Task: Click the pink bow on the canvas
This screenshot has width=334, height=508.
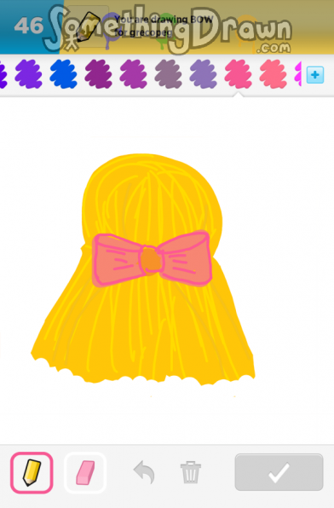Action: (x=152, y=259)
